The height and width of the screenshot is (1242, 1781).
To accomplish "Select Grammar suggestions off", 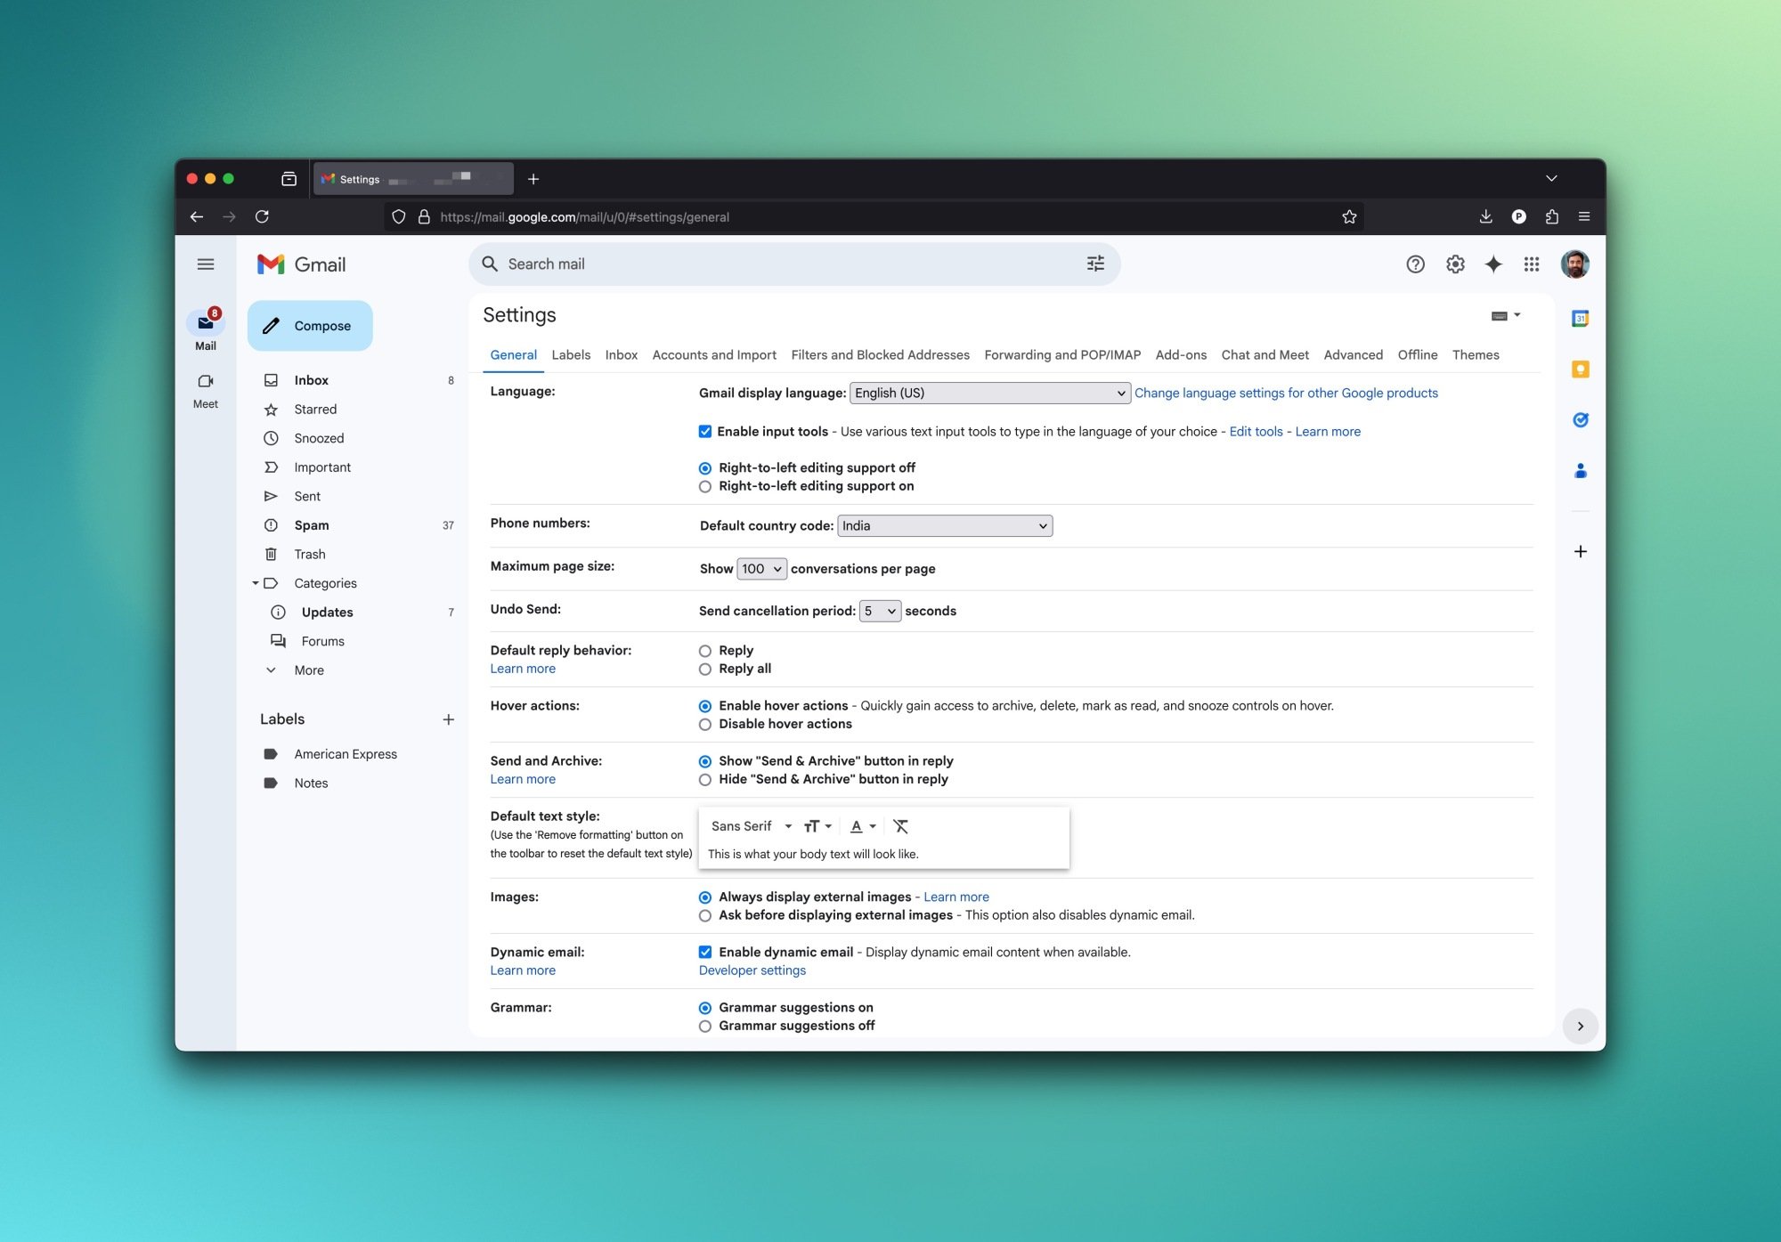I will point(705,1027).
